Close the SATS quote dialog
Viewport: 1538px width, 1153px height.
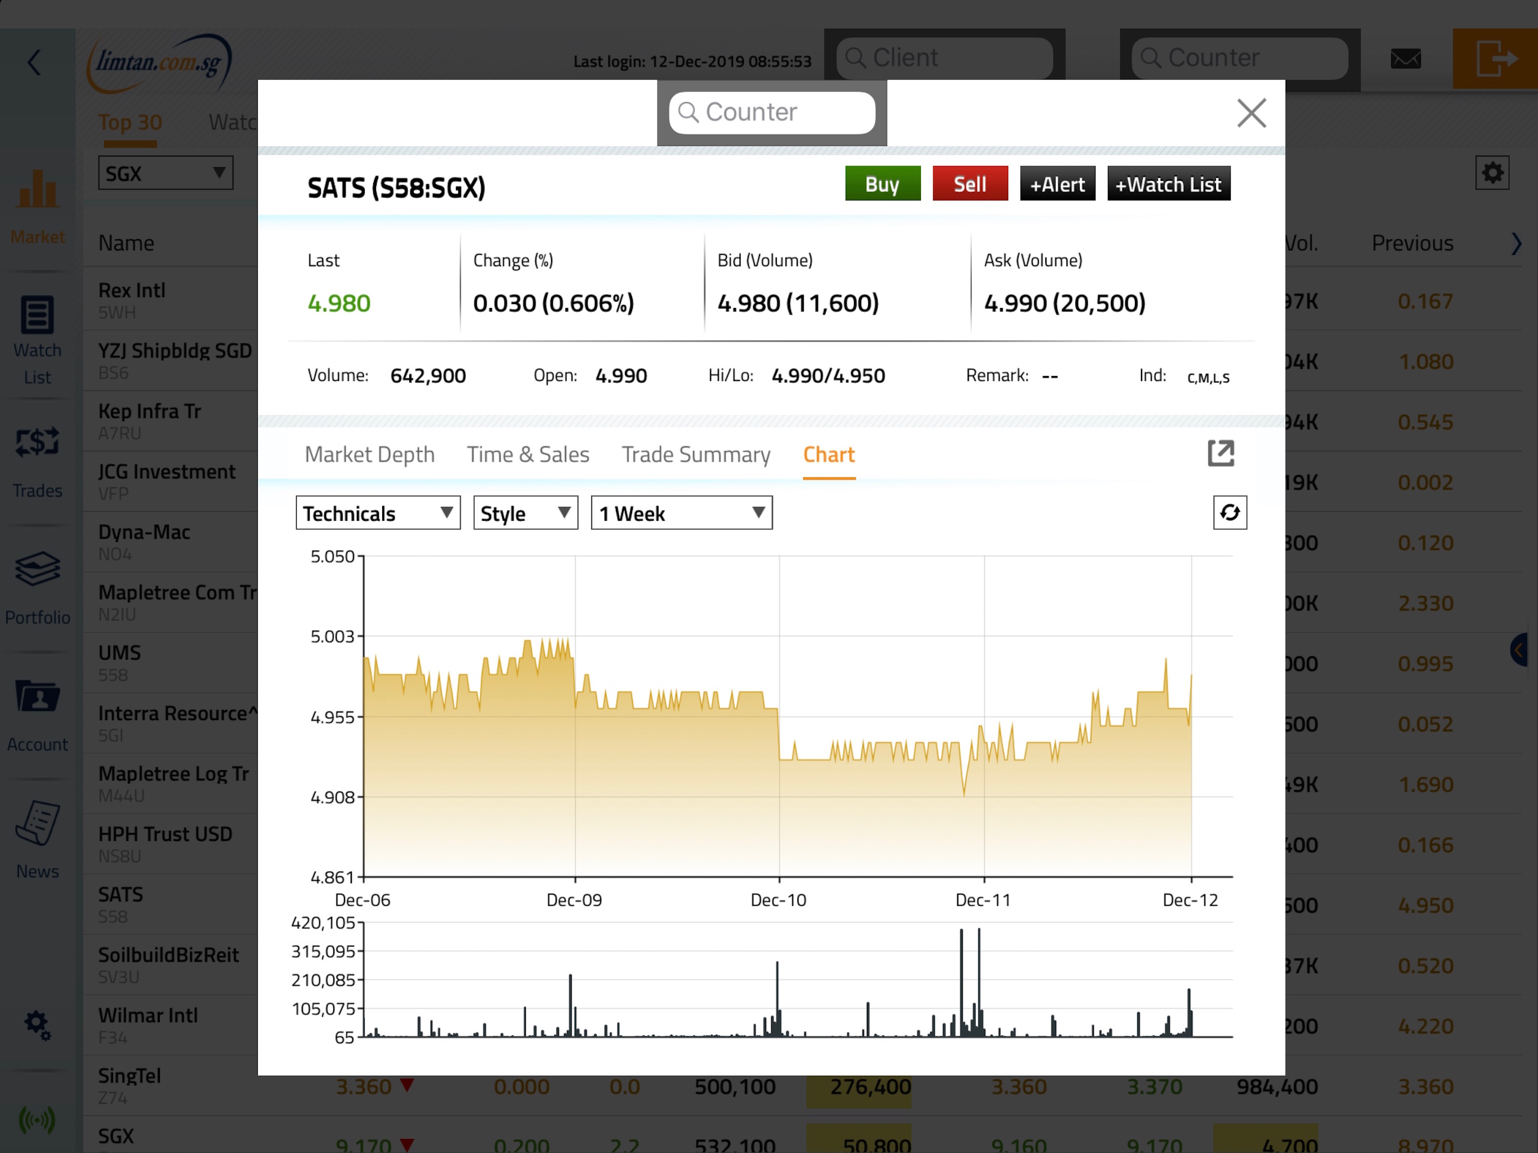[1251, 113]
